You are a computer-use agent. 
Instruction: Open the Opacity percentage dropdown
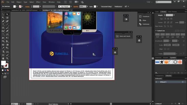(88, 6)
